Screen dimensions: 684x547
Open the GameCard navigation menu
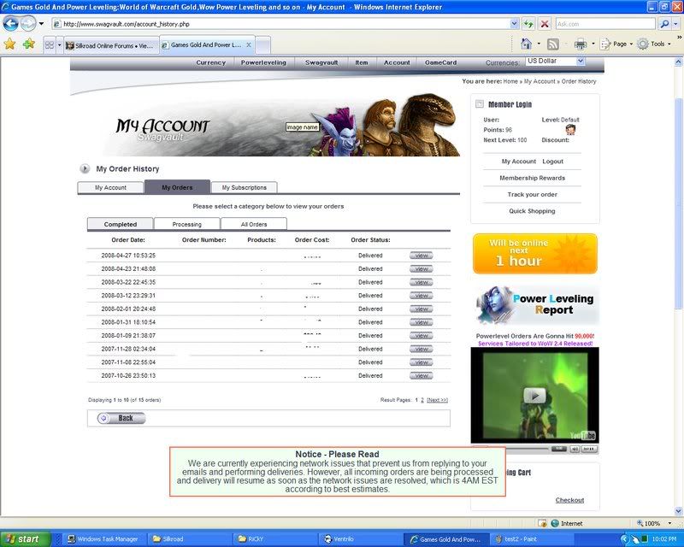(x=440, y=62)
